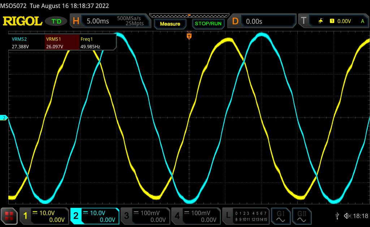Click the orange trigger position marker
Viewport: 370px width, 227px height.
(x=189, y=36)
